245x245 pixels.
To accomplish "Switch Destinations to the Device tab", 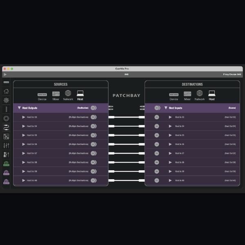I will [174, 96].
